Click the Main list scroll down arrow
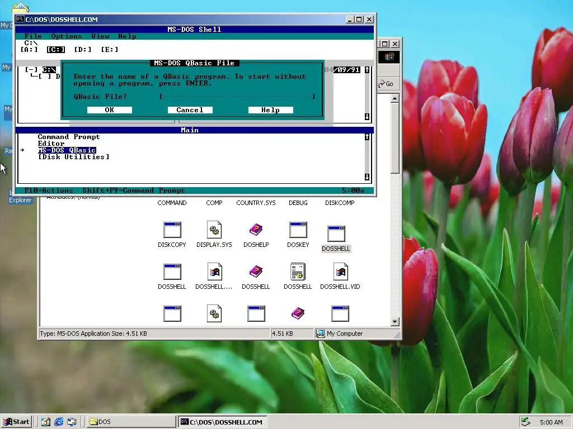Image resolution: width=573 pixels, height=429 pixels. (x=367, y=177)
